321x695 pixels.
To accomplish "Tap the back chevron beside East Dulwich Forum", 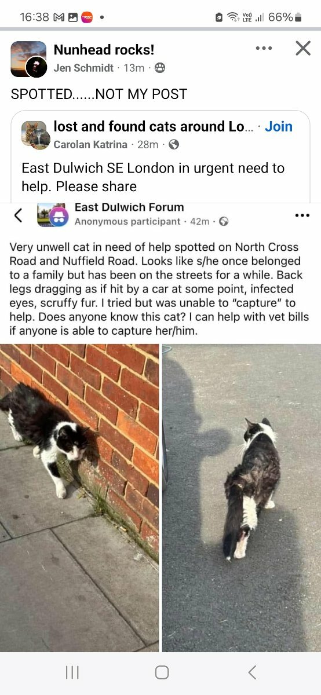I will (x=18, y=215).
